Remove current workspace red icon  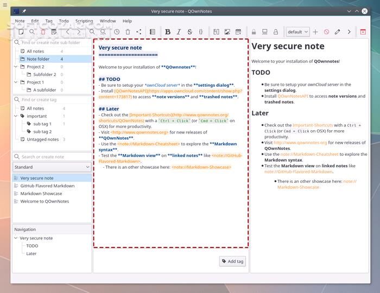click(x=326, y=31)
